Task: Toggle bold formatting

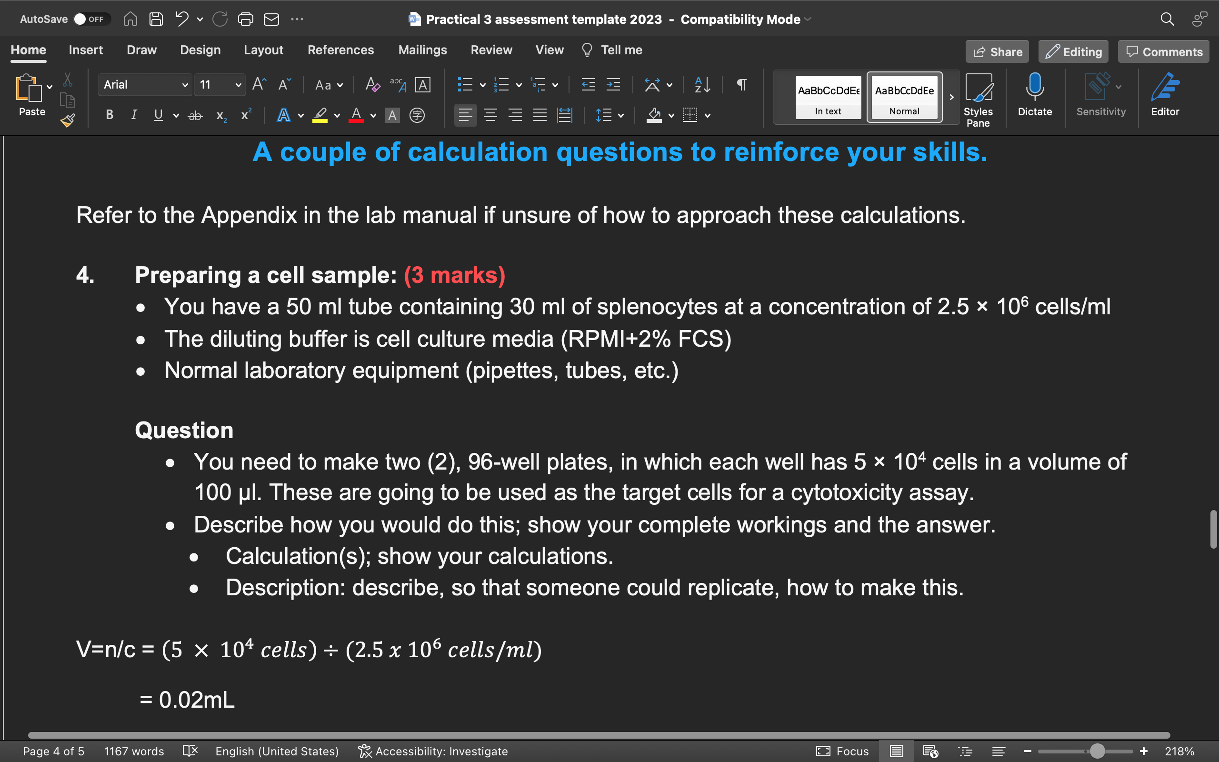Action: (x=109, y=115)
